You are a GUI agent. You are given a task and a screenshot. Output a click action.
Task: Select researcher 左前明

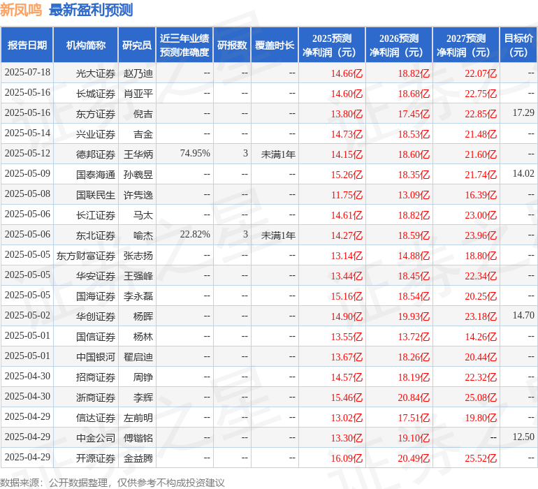[138, 418]
